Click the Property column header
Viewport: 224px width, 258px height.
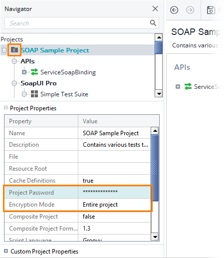(x=41, y=121)
